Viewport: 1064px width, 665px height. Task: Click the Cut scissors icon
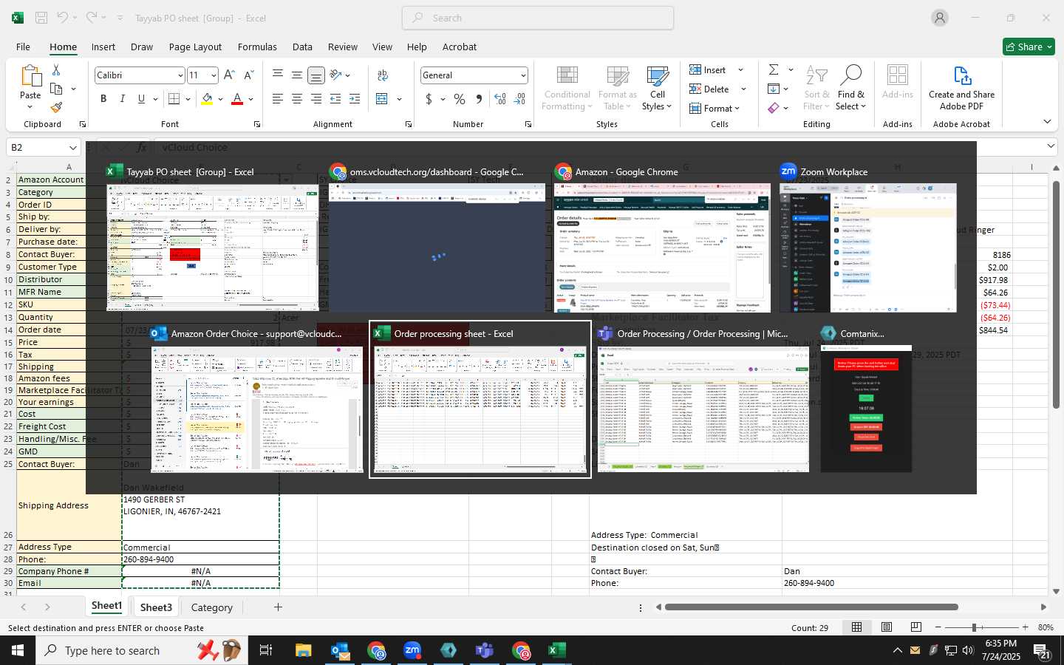[x=56, y=70]
